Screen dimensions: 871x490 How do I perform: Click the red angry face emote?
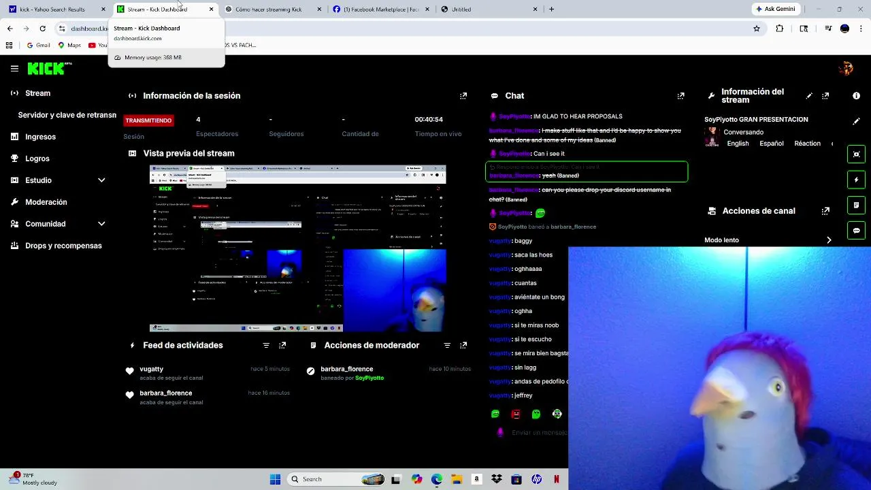(516, 414)
